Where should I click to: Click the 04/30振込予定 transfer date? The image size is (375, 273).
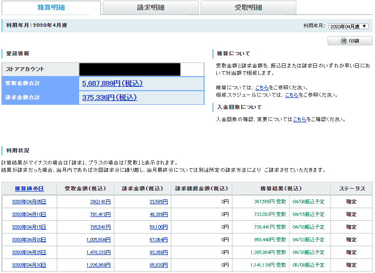click(309, 253)
